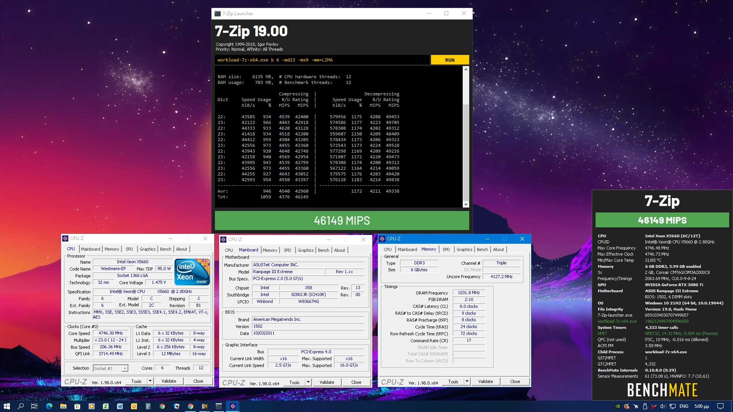Open File Explorer from the taskbar
Screen dimensions: 733x412
click(63, 406)
